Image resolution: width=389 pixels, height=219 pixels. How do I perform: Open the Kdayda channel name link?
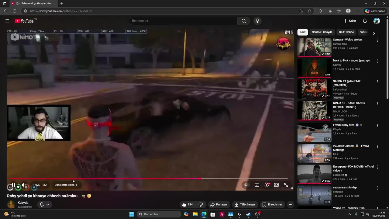pos(23,203)
